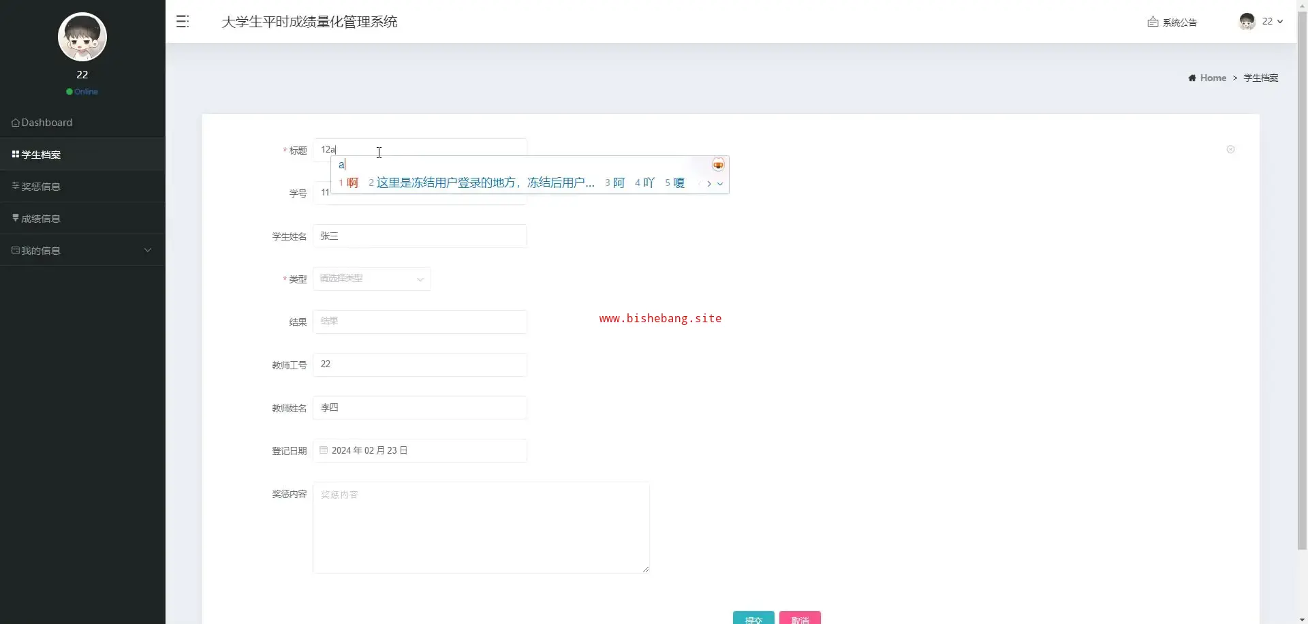Screen dimensions: 1308x624
Task: Click the Home breadcrumb icon
Action: pyautogui.click(x=1192, y=78)
